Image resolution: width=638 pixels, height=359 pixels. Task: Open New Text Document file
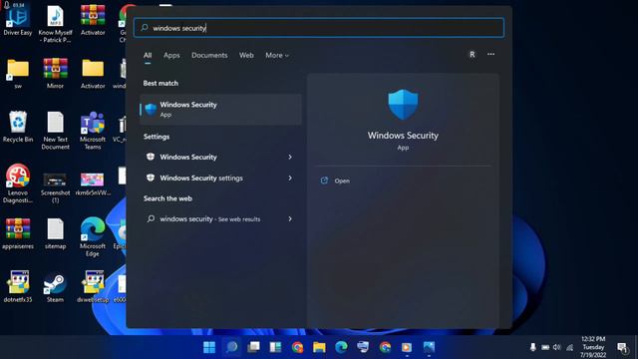pos(56,131)
